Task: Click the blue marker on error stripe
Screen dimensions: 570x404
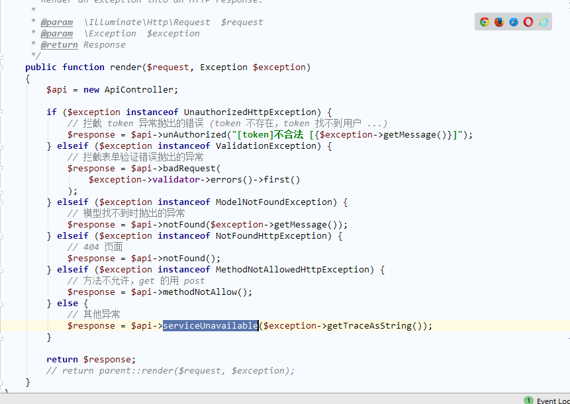Action: click(569, 339)
